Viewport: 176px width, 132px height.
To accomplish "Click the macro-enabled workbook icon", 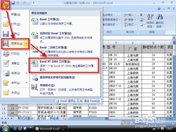I will point(35,35).
